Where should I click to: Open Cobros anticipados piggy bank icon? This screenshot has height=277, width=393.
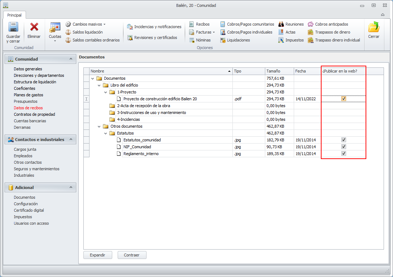coord(311,24)
